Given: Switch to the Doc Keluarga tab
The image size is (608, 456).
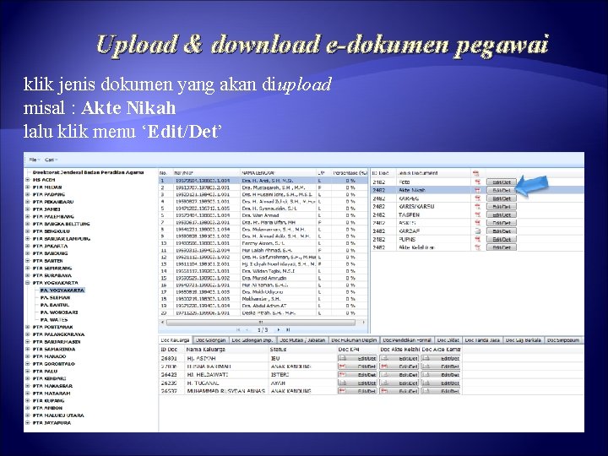Looking at the screenshot, I should (176, 340).
